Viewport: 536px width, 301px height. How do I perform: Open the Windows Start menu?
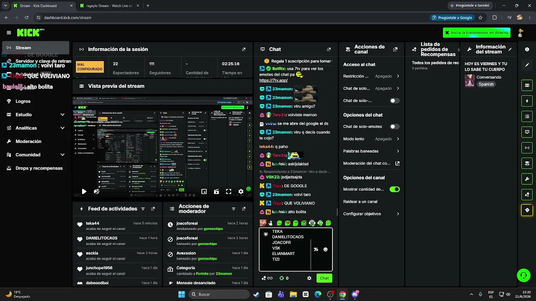181,294
